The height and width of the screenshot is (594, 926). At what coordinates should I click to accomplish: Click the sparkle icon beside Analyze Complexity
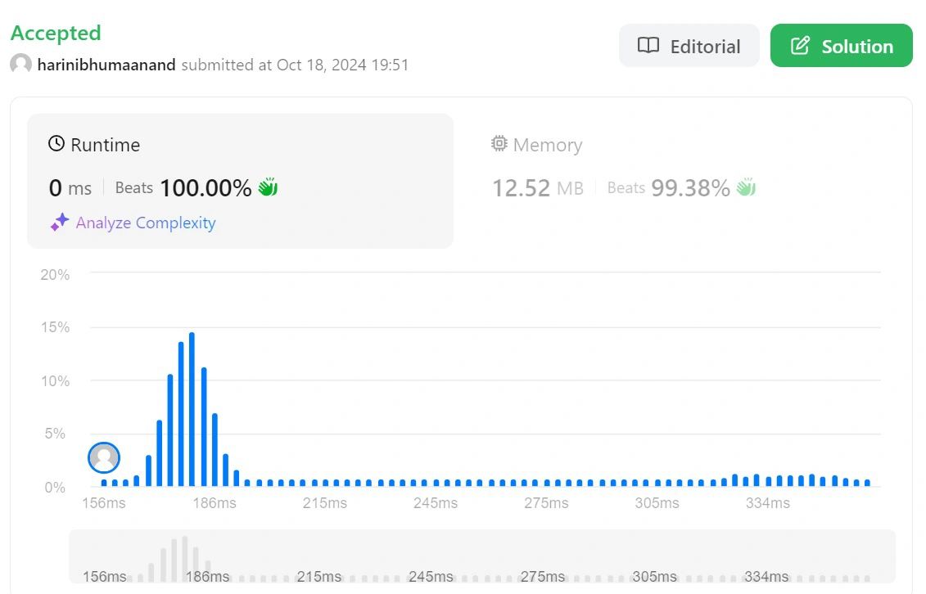click(60, 223)
